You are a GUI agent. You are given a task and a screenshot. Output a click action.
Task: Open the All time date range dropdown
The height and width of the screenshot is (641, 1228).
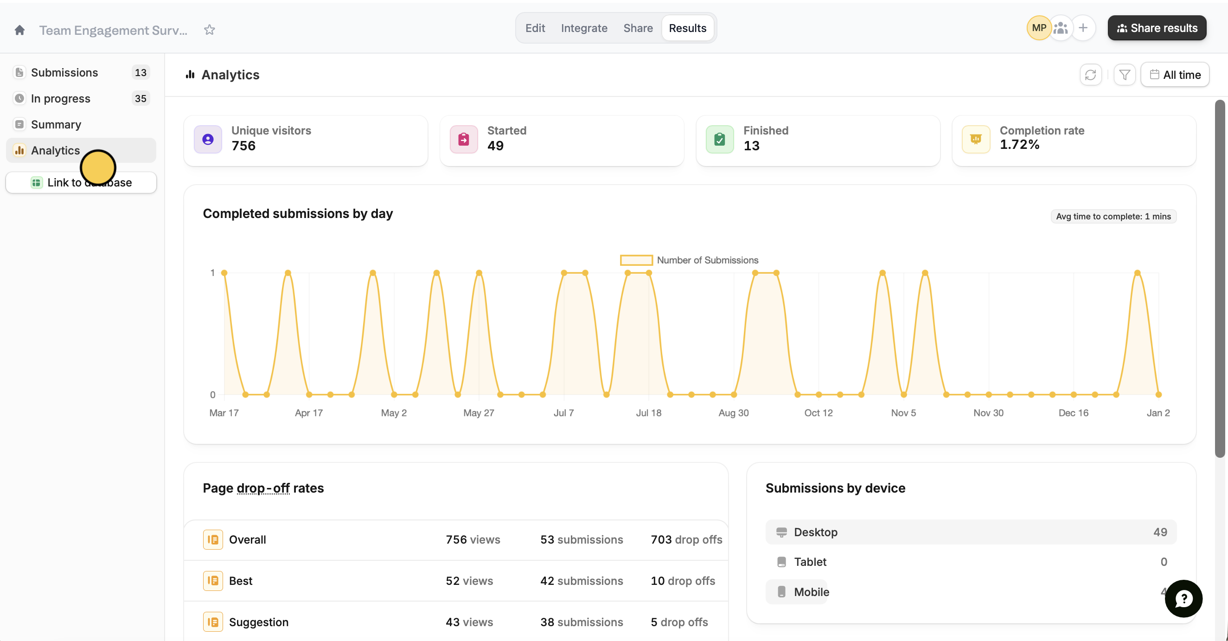tap(1175, 75)
